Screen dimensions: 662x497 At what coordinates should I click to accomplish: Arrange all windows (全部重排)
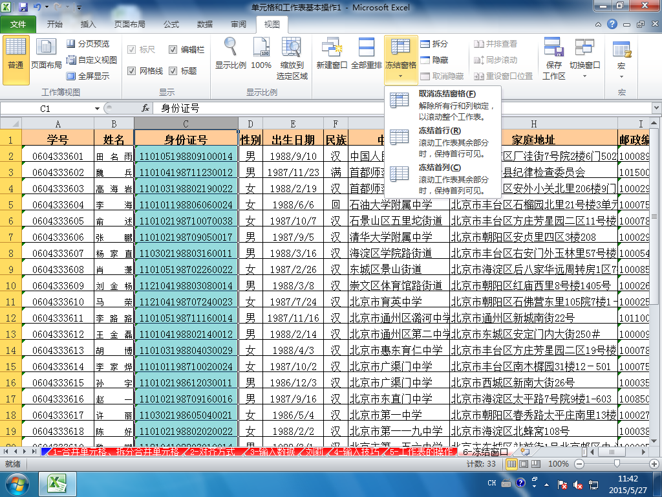pos(366,54)
